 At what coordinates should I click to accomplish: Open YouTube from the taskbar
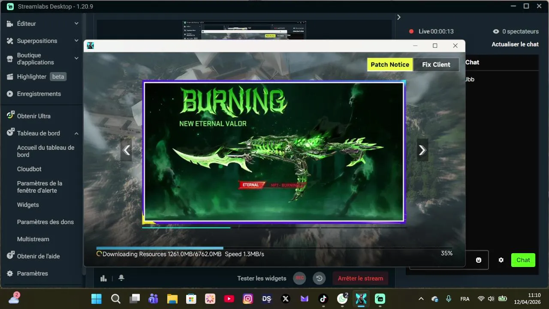[229, 299]
